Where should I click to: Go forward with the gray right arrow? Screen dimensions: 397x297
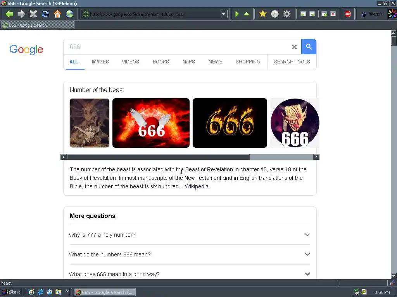(x=21, y=14)
